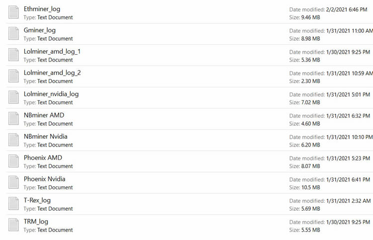
Task: Select the T-Rex_log file icon
Action: (13, 204)
